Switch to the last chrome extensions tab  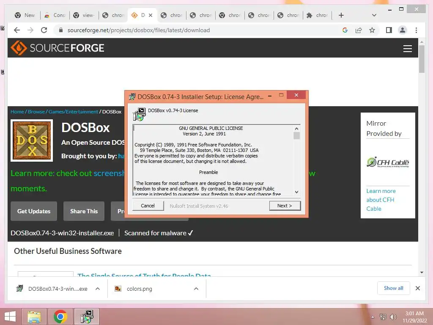[317, 15]
